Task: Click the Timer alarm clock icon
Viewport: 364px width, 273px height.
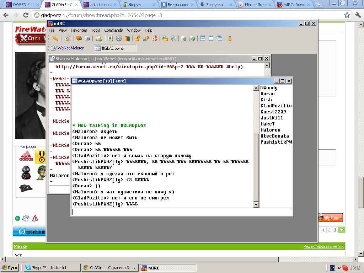Action: click(x=119, y=38)
